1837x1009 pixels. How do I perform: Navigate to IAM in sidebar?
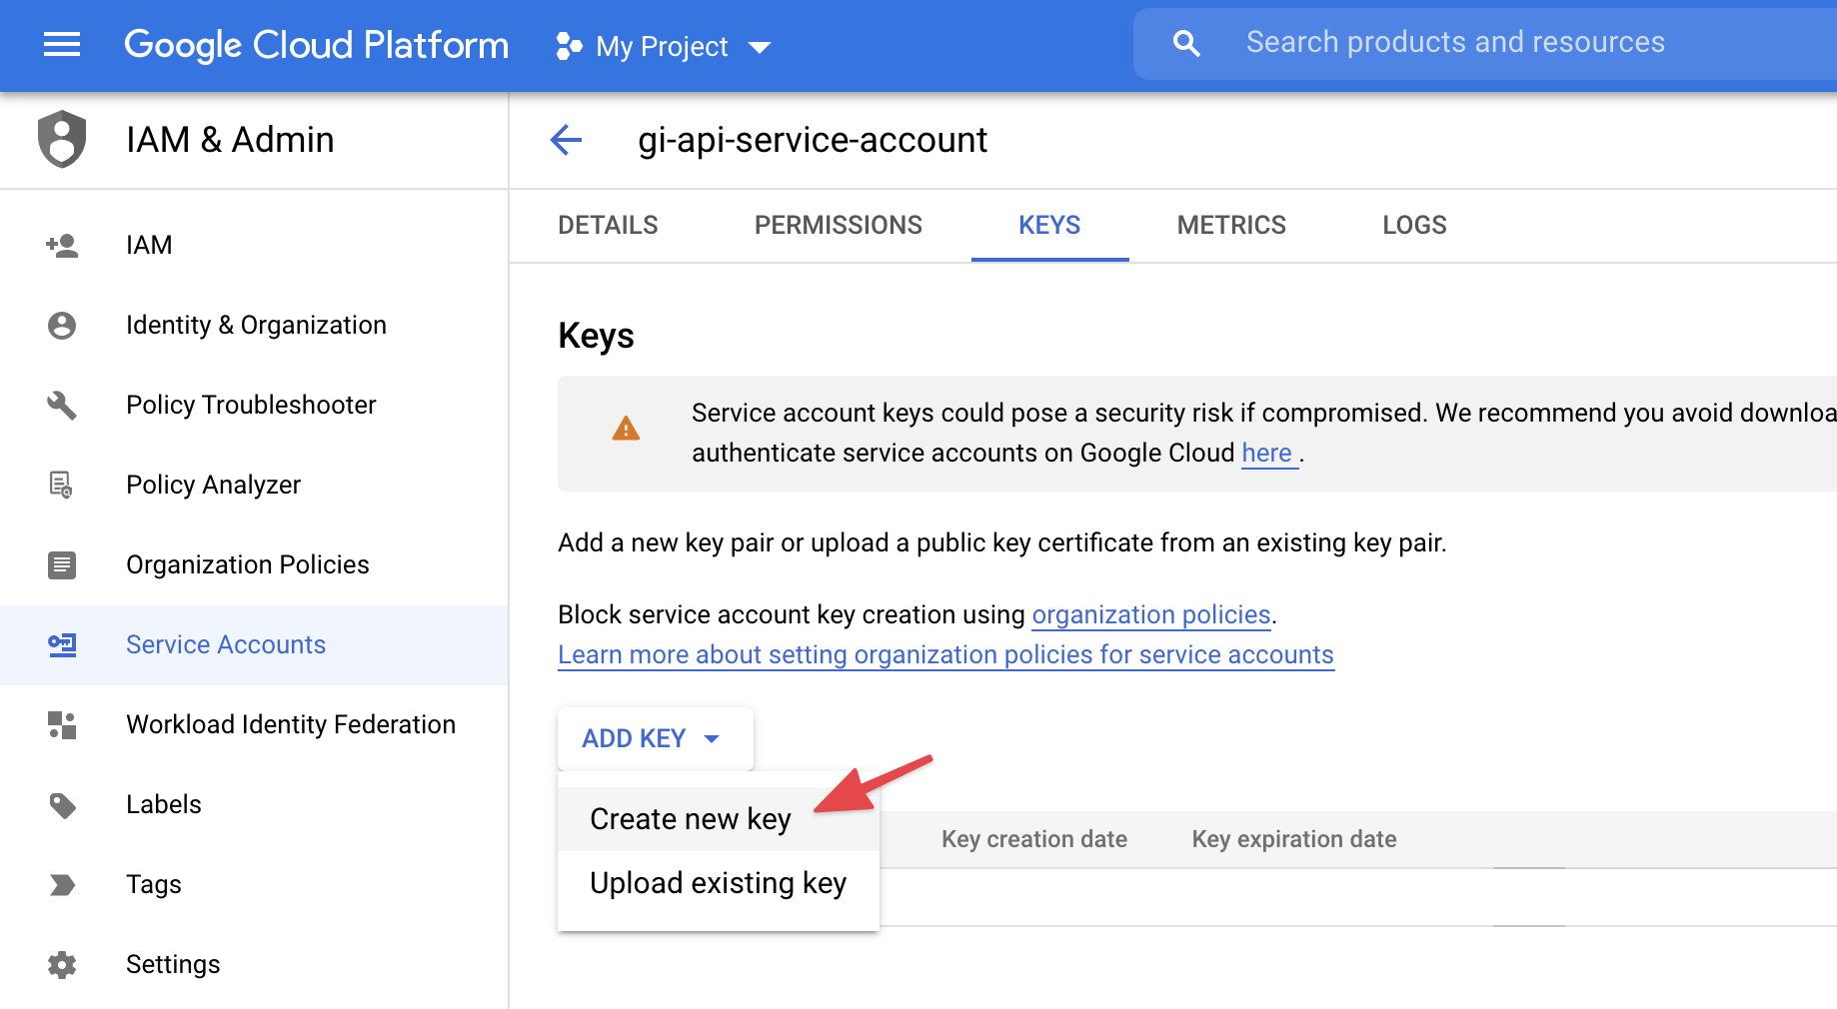(254, 245)
